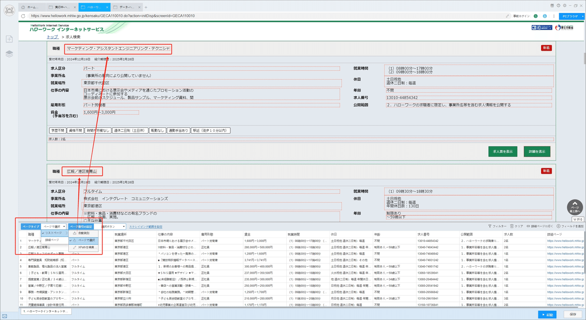Click the 広報／港区南青山 job title on the page

pos(82,171)
